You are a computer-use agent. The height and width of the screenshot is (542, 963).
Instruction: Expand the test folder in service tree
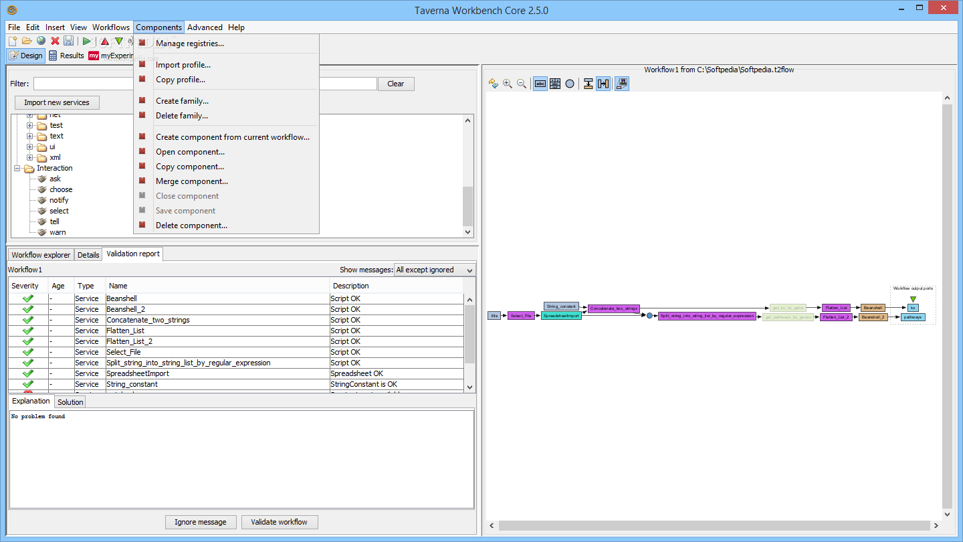[x=30, y=125]
